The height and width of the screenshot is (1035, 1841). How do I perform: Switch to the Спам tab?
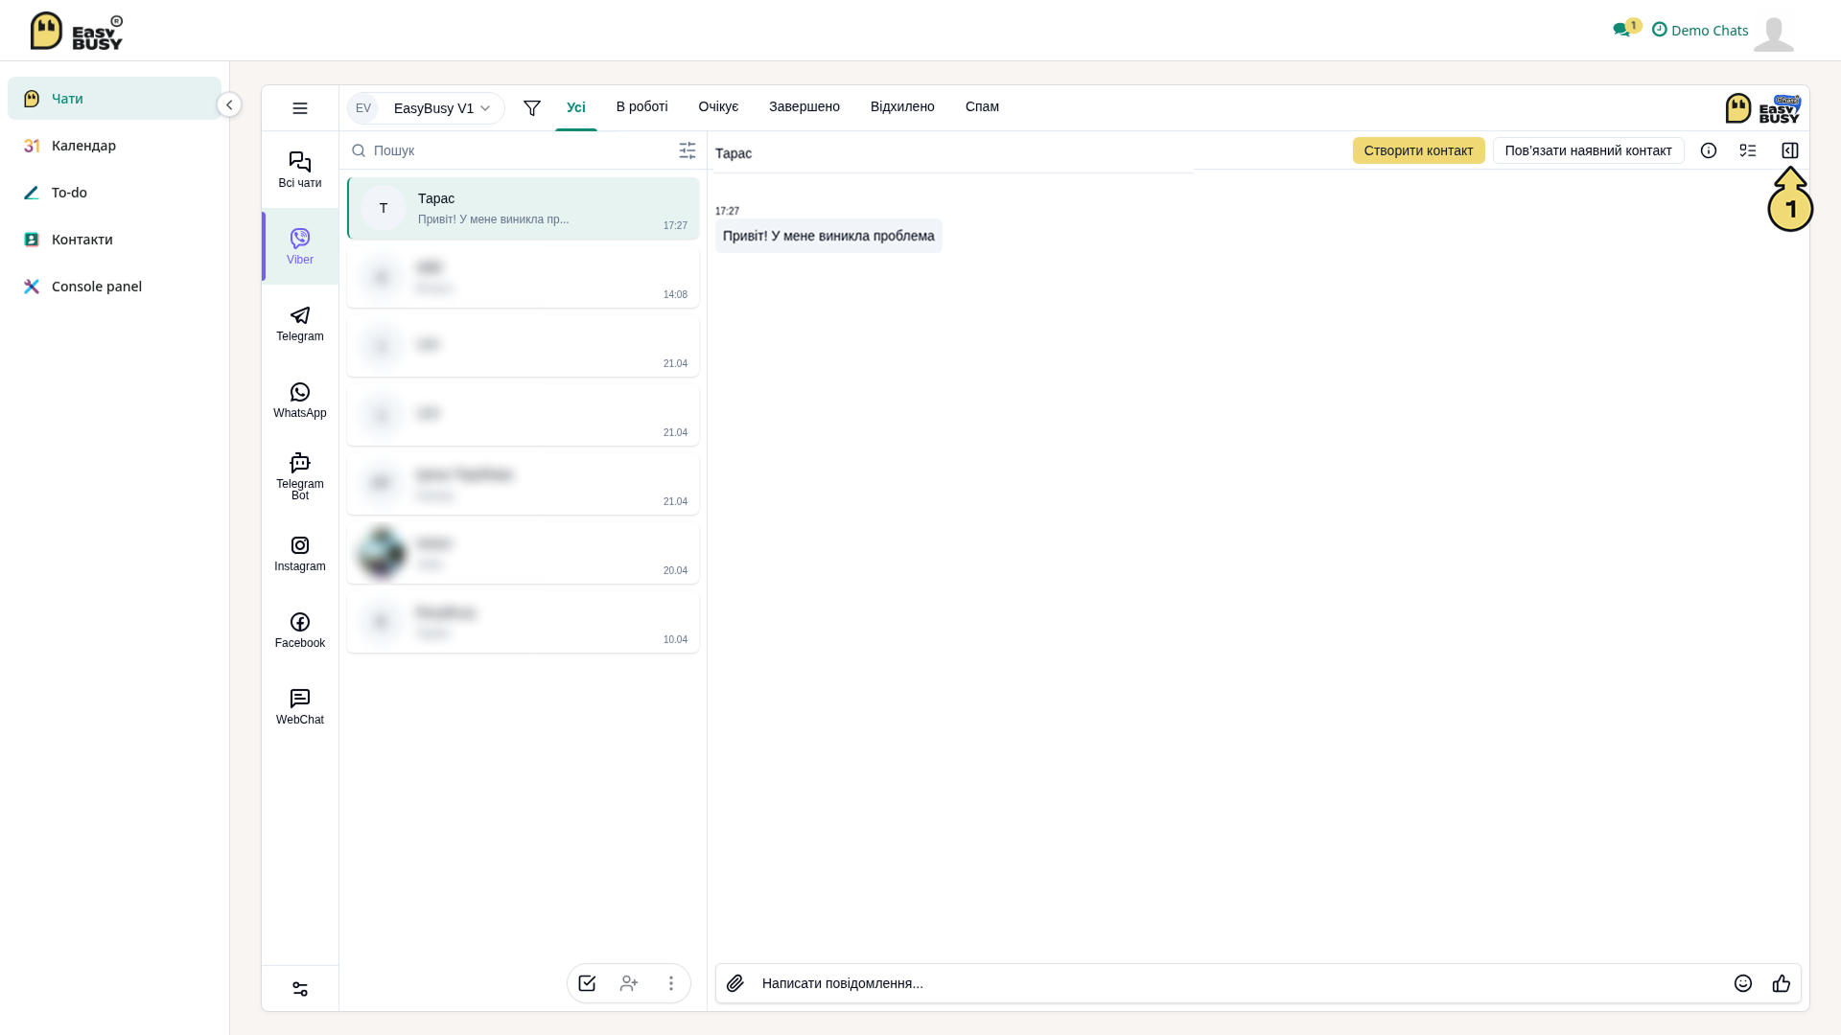click(x=982, y=106)
